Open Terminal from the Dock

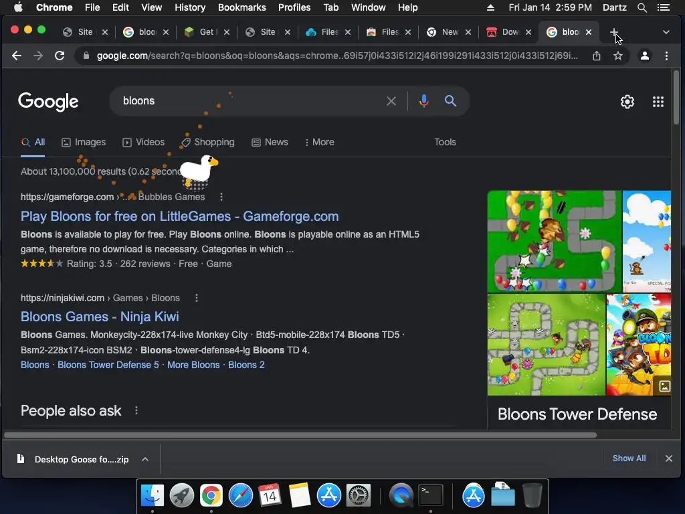[431, 496]
